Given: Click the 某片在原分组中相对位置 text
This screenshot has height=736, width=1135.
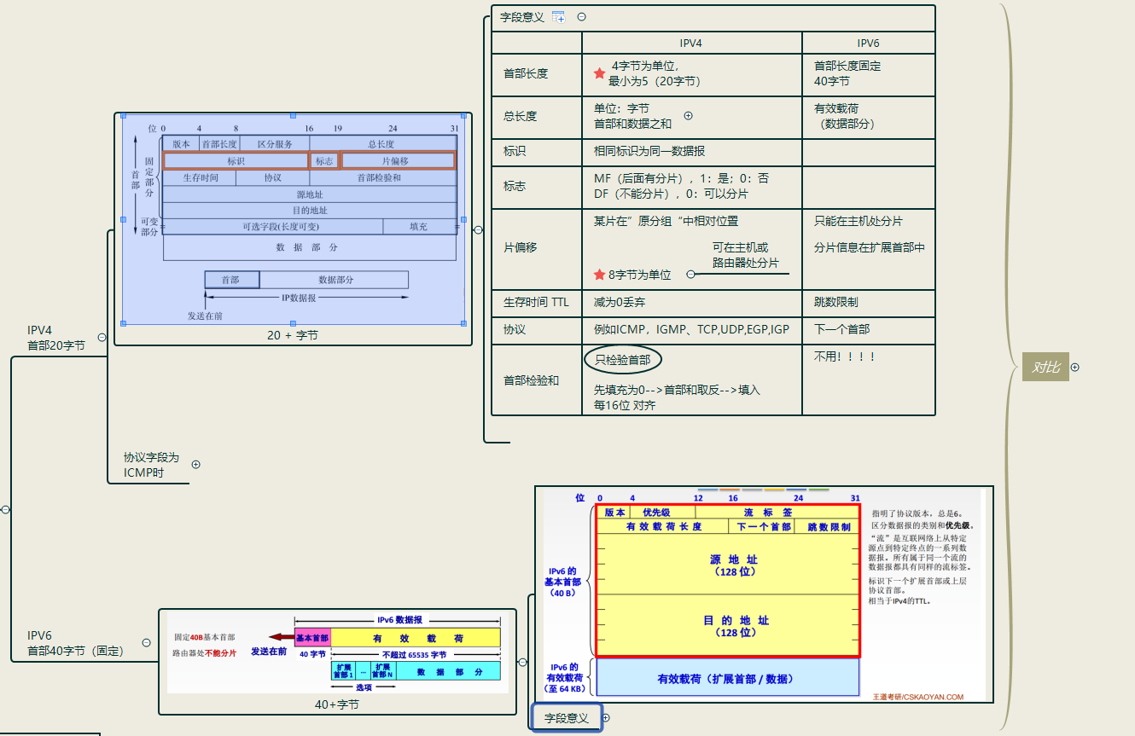Looking at the screenshot, I should coord(666,221).
